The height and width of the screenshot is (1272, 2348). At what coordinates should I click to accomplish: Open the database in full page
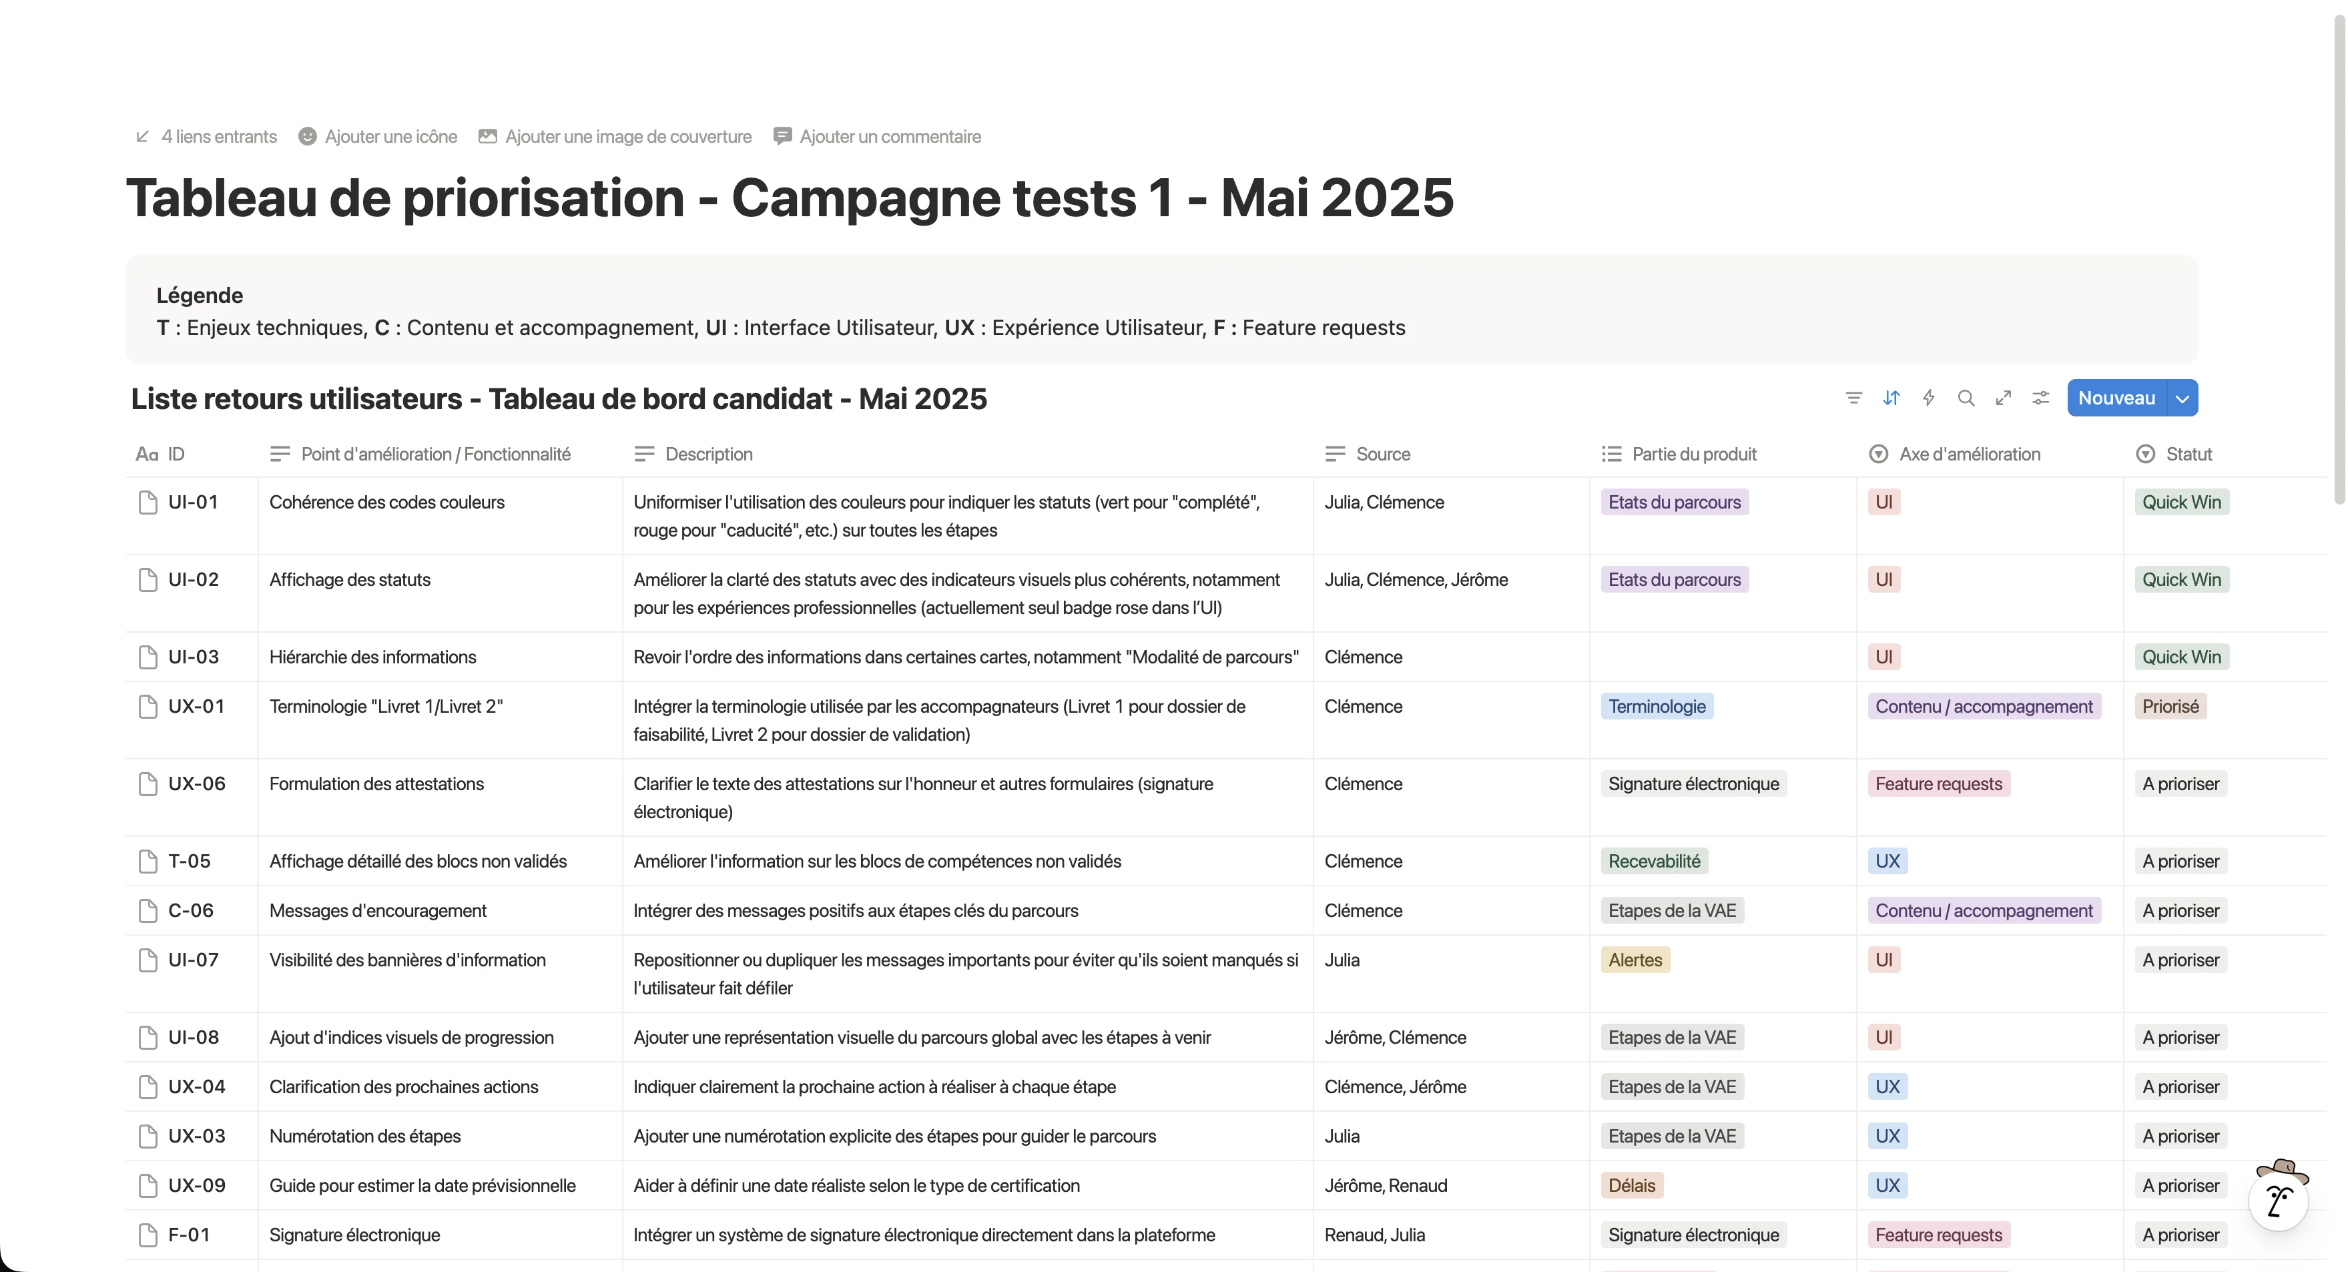click(x=2004, y=398)
